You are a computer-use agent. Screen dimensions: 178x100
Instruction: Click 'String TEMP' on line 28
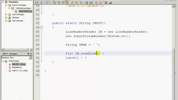pos(76,45)
